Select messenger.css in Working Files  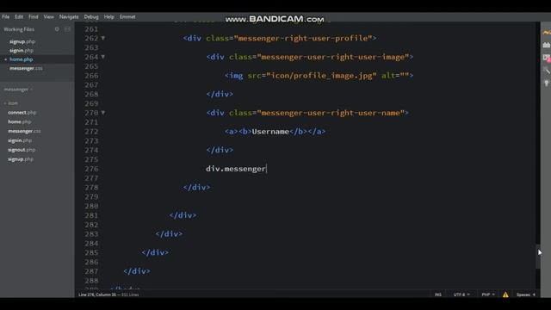pyautogui.click(x=26, y=68)
